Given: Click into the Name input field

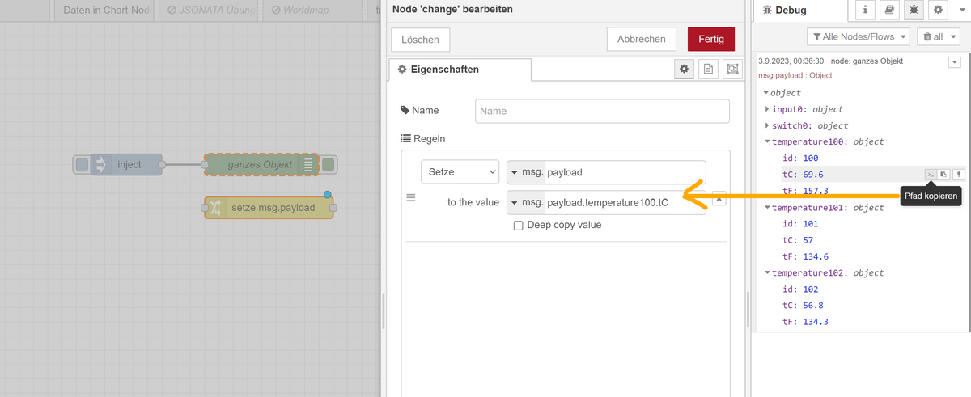Looking at the screenshot, I should [x=602, y=111].
